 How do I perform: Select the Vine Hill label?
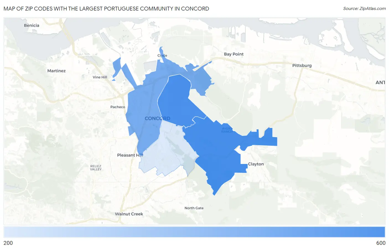tap(100, 77)
